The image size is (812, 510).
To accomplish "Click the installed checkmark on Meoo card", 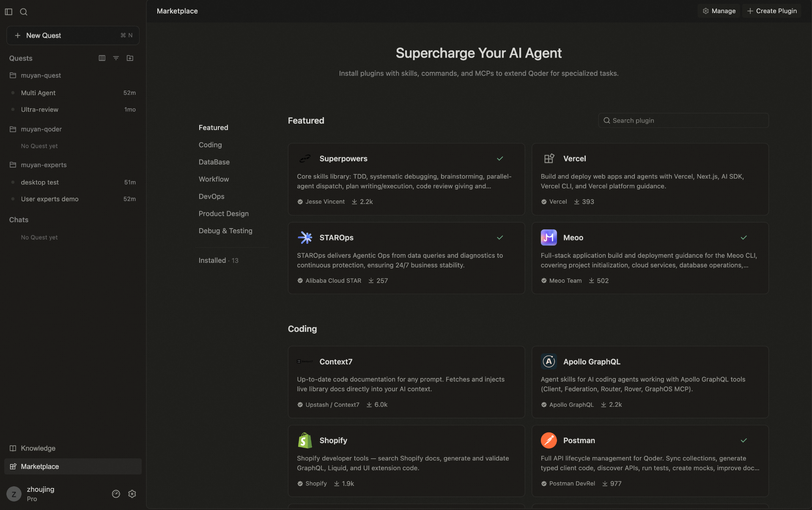I will click(744, 237).
